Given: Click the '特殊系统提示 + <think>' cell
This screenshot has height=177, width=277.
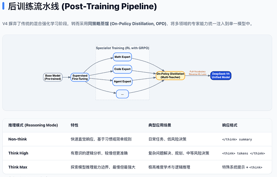Looking at the screenshot, I should (x=242, y=167).
